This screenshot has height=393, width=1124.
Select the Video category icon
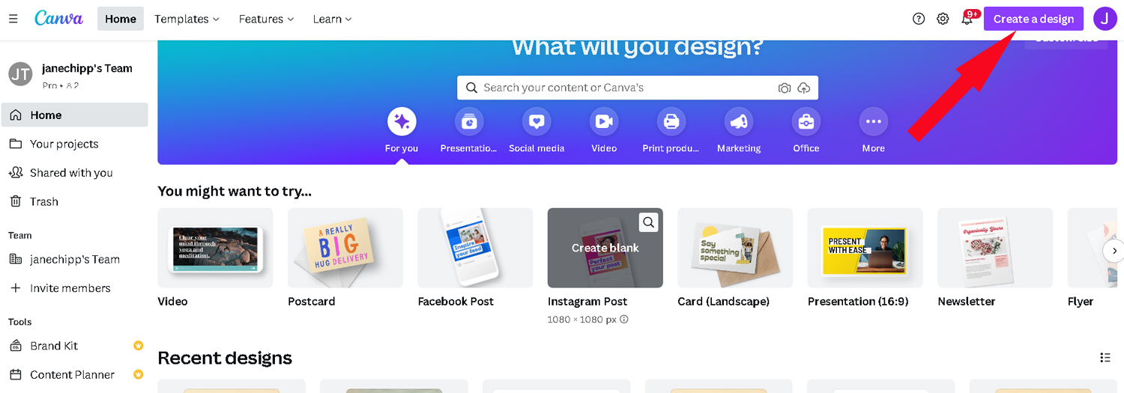click(604, 121)
